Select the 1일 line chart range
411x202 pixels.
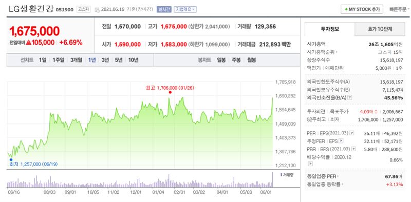(43, 60)
